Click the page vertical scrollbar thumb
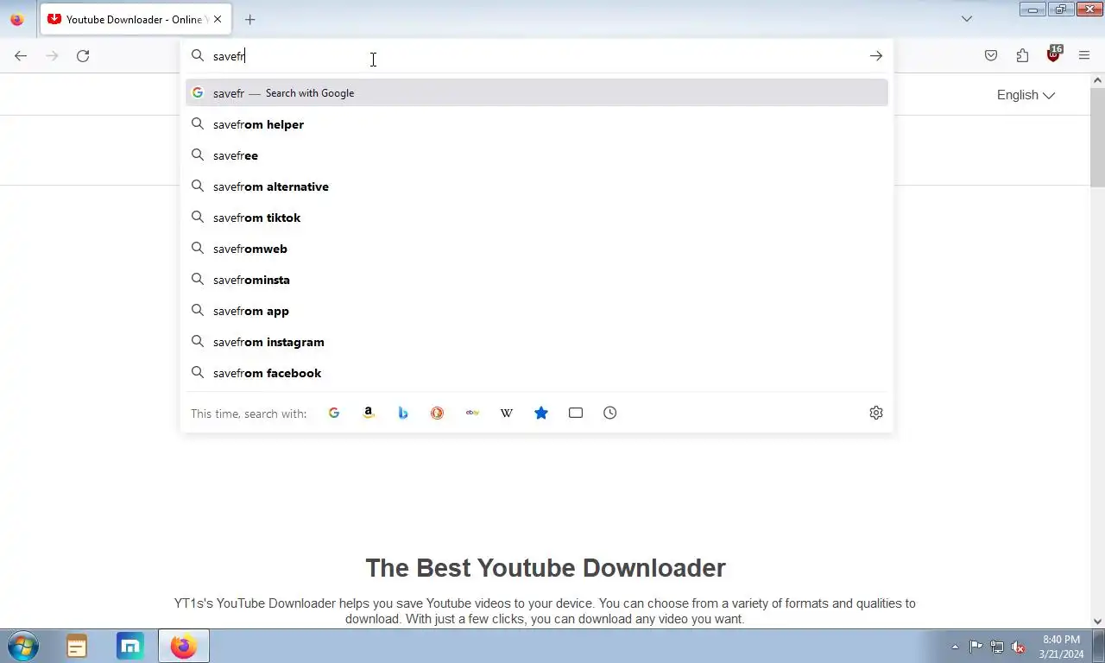The width and height of the screenshot is (1105, 663). pyautogui.click(x=1097, y=136)
